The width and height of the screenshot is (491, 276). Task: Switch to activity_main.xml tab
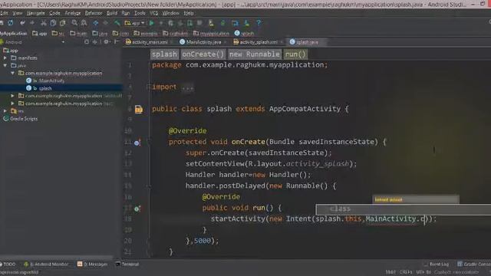point(147,42)
